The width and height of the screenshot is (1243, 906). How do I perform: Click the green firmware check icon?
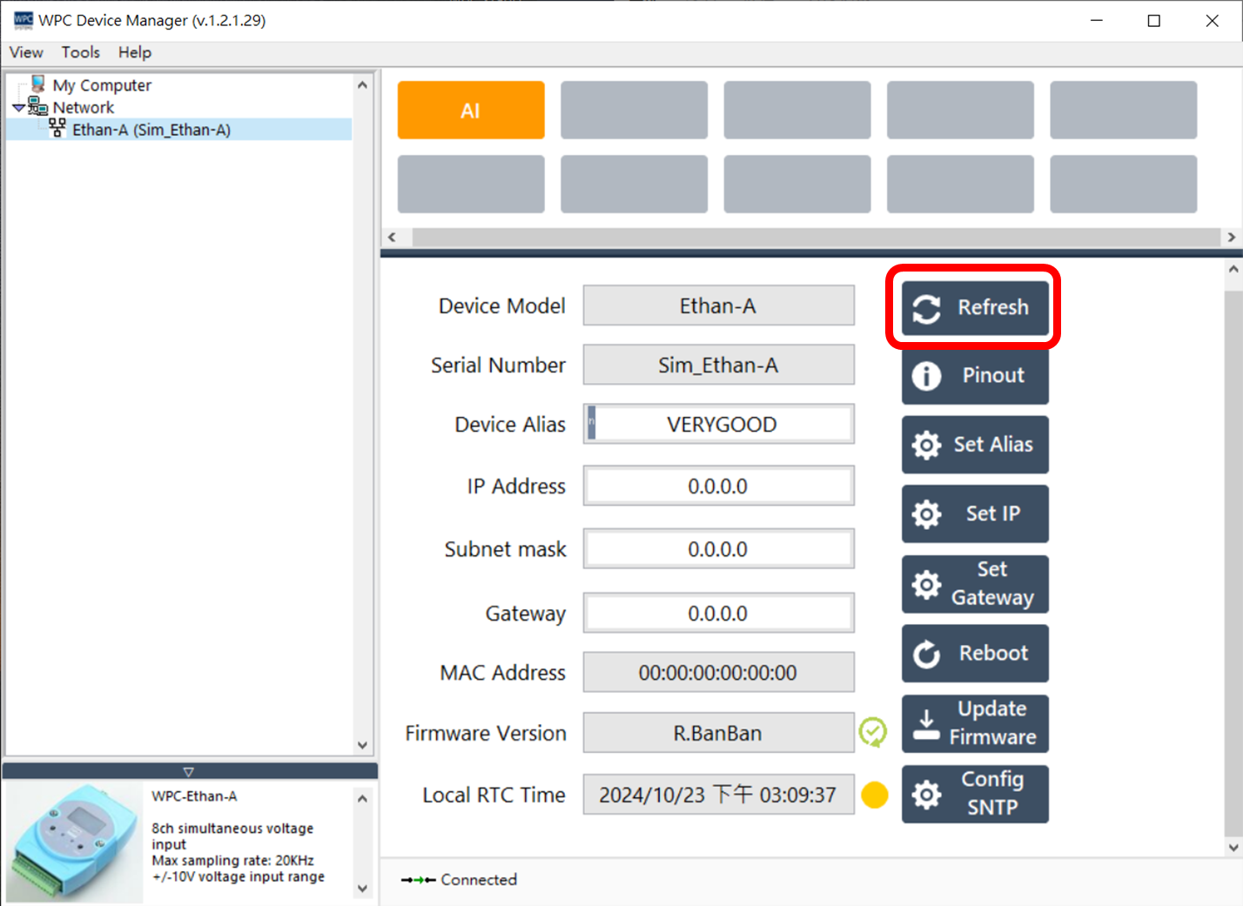[x=873, y=733]
